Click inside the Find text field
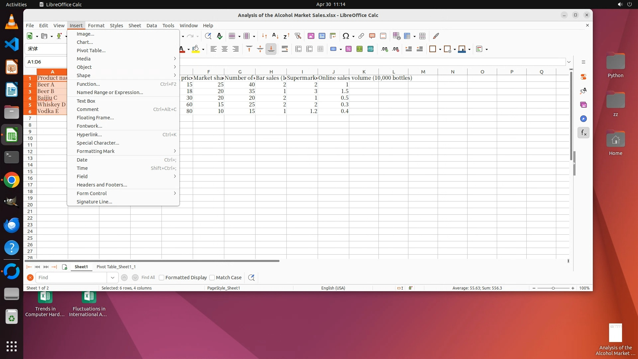638x359 pixels. click(71, 278)
